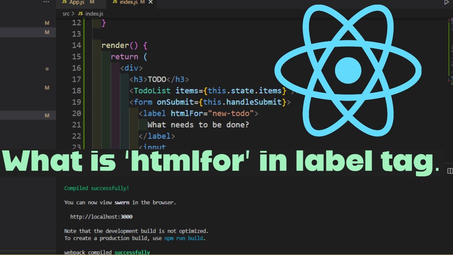Click 'Compiled successfully!' in the terminal
The width and height of the screenshot is (453, 255).
click(x=97, y=188)
